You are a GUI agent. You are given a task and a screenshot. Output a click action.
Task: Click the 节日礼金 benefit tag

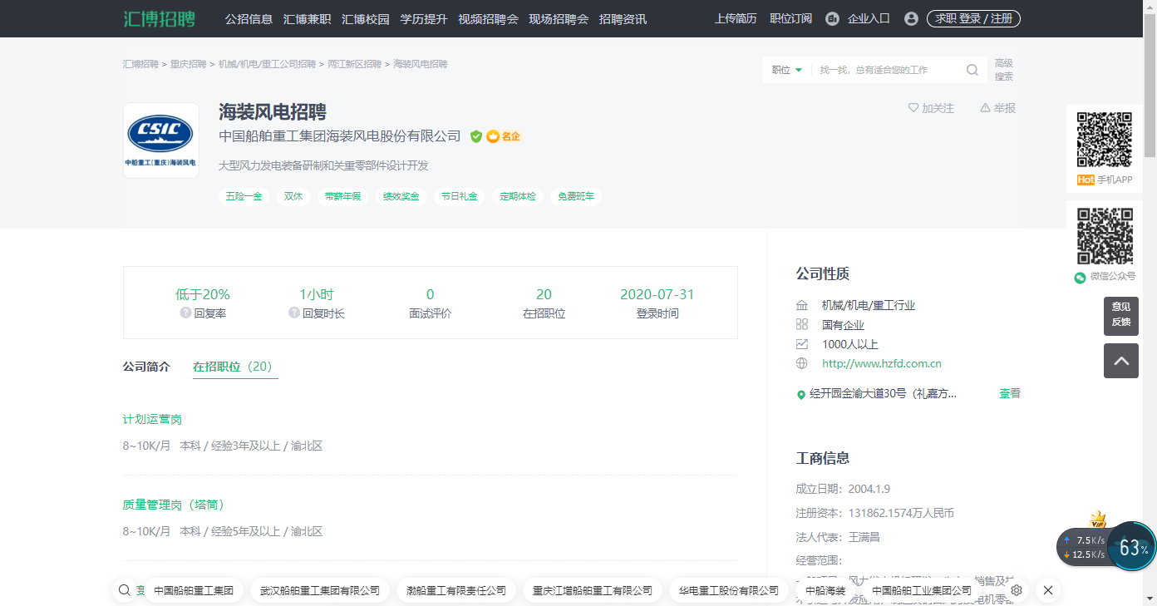pyautogui.click(x=460, y=197)
